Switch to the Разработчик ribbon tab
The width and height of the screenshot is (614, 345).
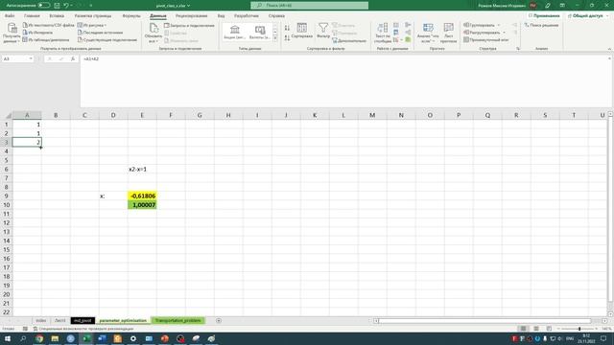[x=247, y=16]
